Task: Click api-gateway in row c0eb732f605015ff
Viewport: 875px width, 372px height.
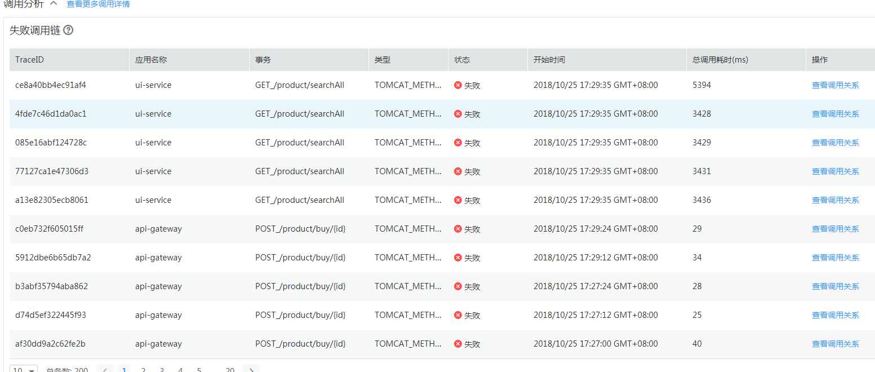Action: click(x=158, y=229)
